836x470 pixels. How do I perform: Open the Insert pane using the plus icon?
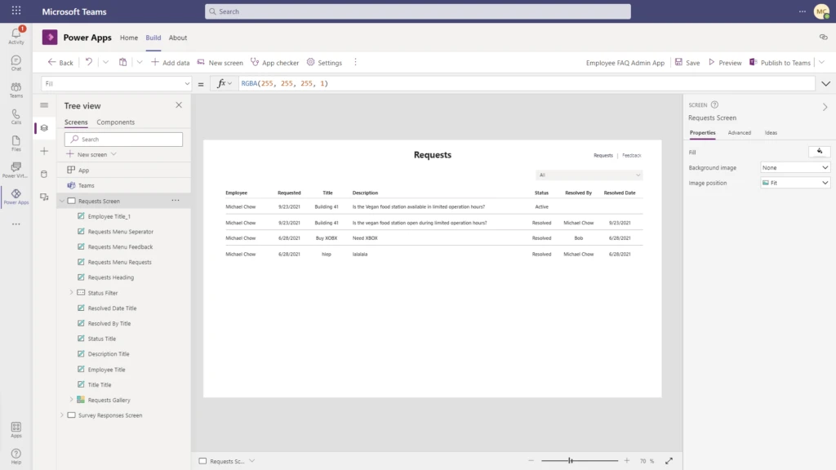tap(44, 150)
